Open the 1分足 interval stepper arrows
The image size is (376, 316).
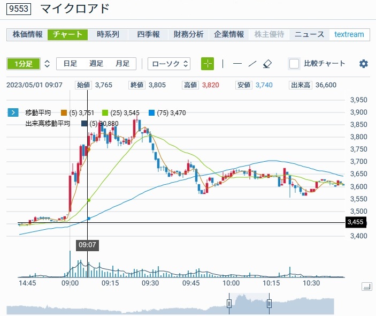point(47,64)
